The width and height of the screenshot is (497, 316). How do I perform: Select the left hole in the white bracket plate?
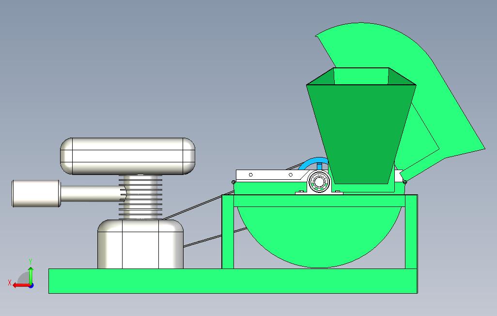pos(251,175)
